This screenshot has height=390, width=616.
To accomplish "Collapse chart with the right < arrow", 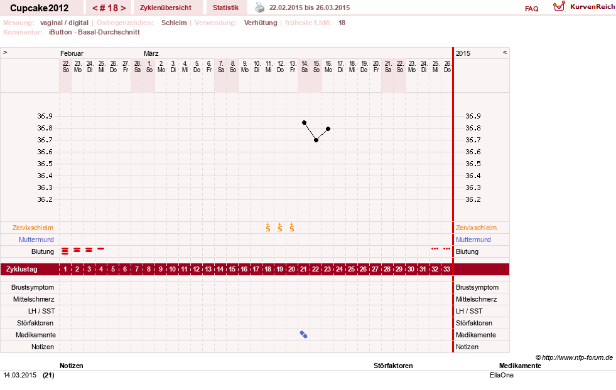I will tap(505, 52).
